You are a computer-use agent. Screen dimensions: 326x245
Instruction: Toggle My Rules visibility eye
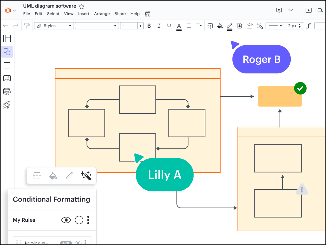(66, 220)
